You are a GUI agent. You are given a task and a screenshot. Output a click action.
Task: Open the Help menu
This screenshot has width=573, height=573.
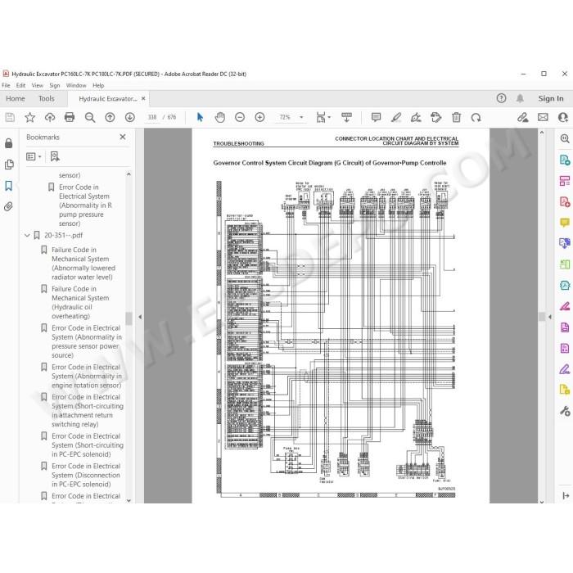(98, 85)
